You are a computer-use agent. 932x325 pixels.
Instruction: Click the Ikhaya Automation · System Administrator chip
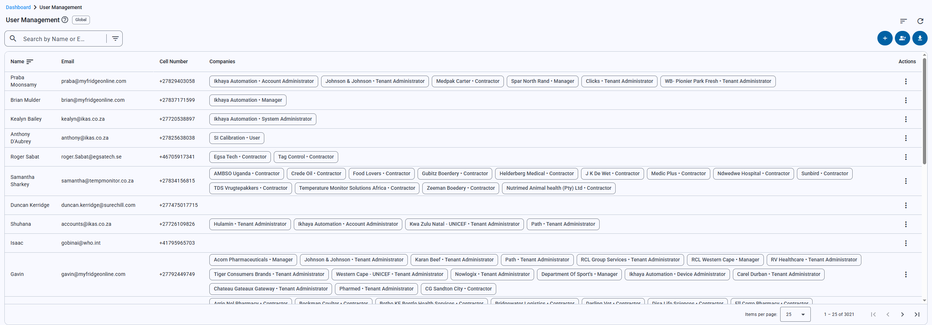(262, 119)
